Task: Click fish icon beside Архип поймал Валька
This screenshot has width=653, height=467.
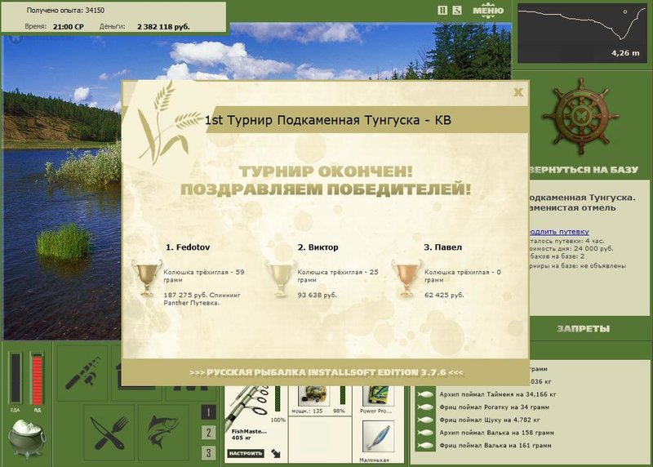Action: 425,433
